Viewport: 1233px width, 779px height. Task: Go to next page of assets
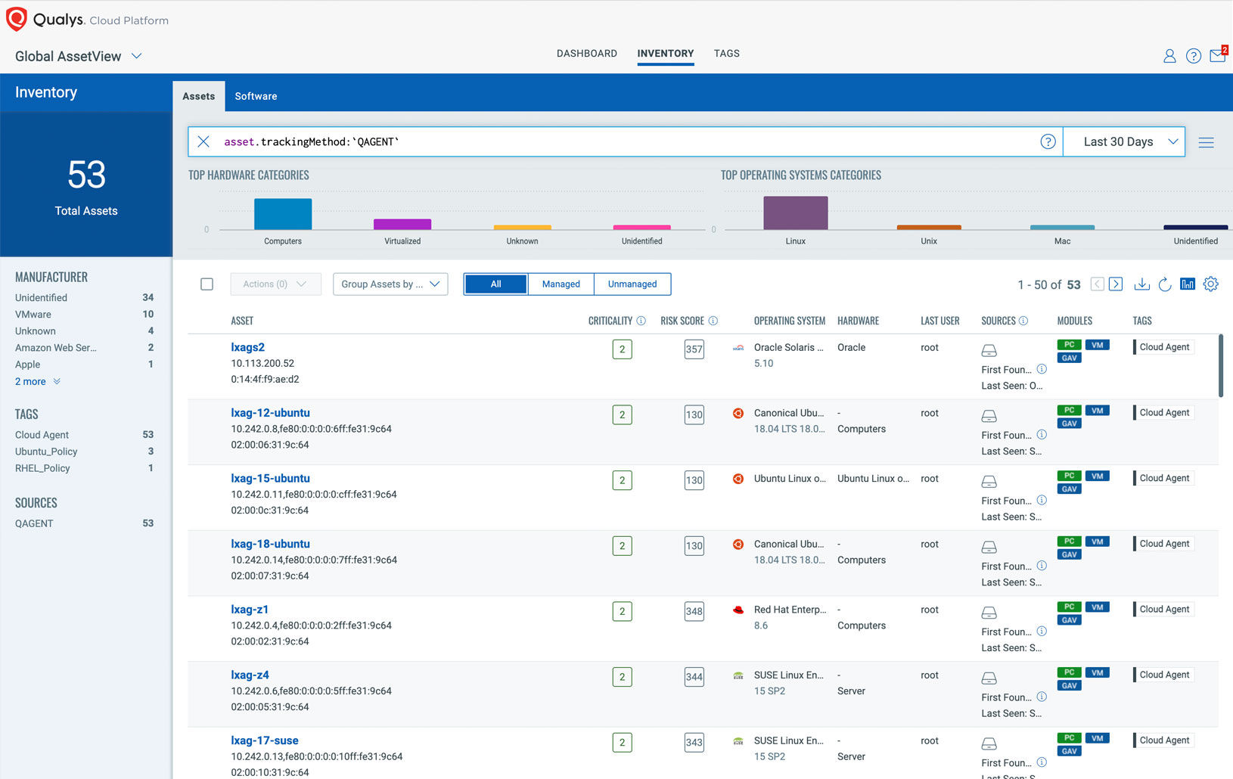1116,284
